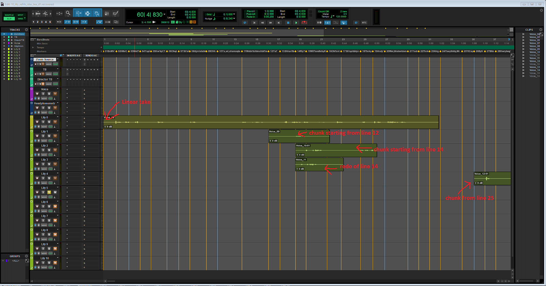Click the Mirrored MIDI Editing icon
The height and width of the screenshot is (286, 546).
pos(107,22)
